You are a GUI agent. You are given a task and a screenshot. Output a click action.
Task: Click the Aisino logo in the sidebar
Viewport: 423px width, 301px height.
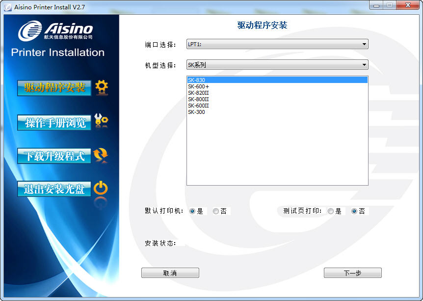(55, 30)
